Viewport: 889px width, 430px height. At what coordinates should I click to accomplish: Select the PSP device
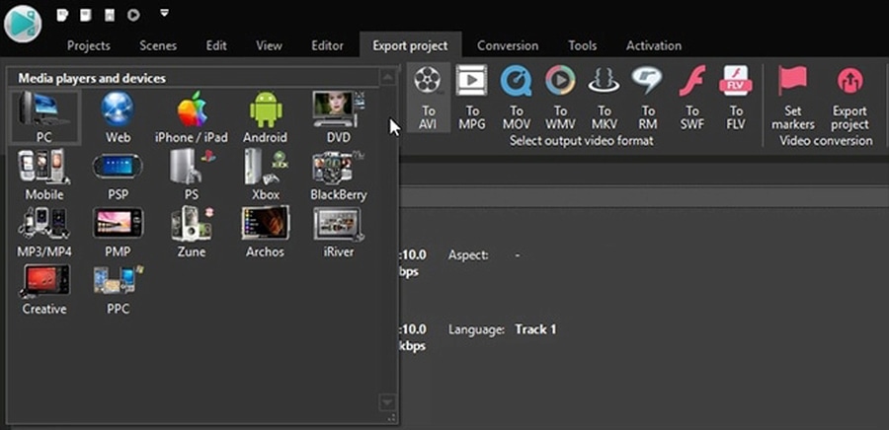[x=118, y=175]
